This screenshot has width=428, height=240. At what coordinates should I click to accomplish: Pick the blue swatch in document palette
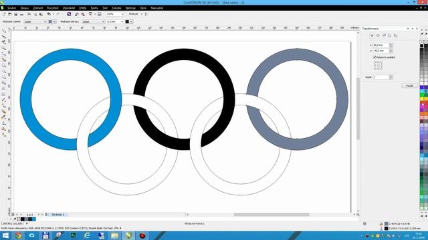[34, 219]
